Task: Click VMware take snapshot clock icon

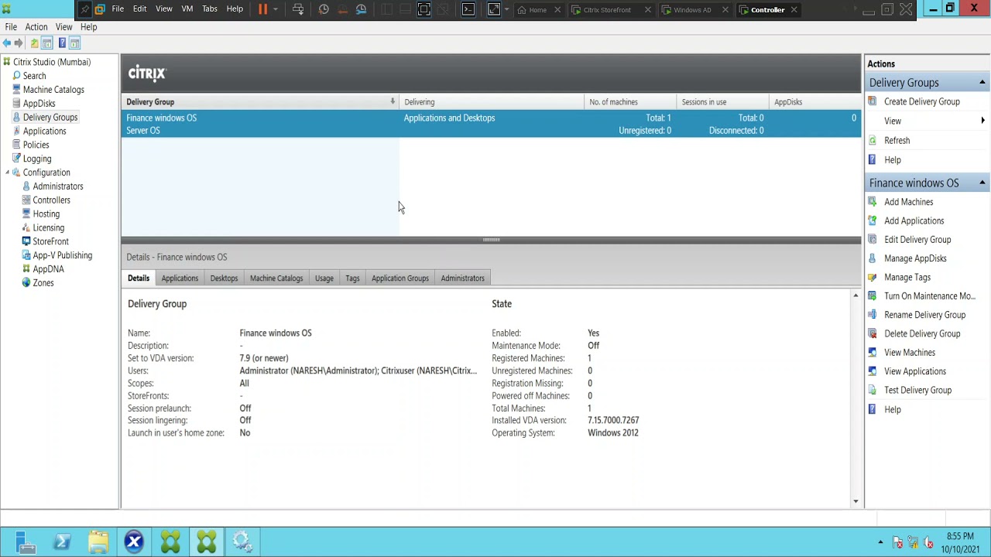Action: tap(324, 9)
